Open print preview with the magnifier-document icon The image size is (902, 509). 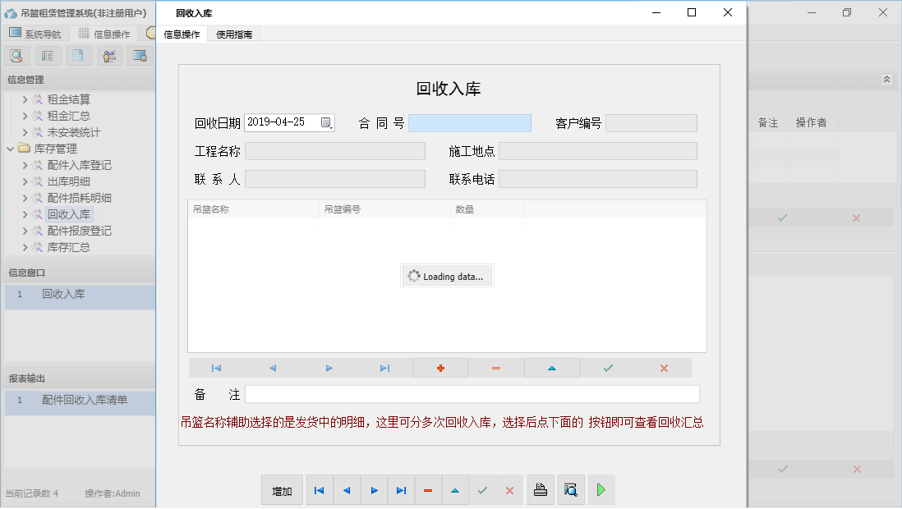[571, 489]
